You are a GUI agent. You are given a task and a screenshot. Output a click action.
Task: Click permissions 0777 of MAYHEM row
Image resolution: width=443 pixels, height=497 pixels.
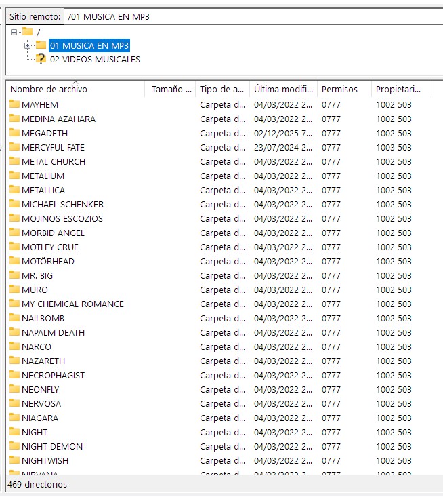click(331, 105)
